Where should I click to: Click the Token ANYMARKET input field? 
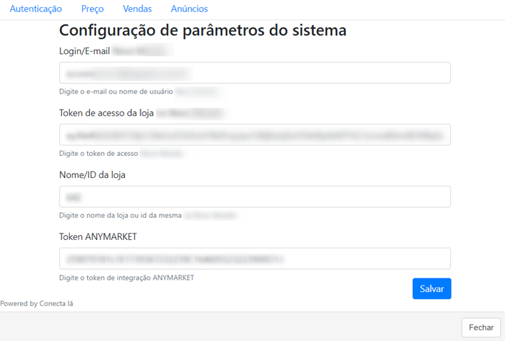pyautogui.click(x=255, y=258)
